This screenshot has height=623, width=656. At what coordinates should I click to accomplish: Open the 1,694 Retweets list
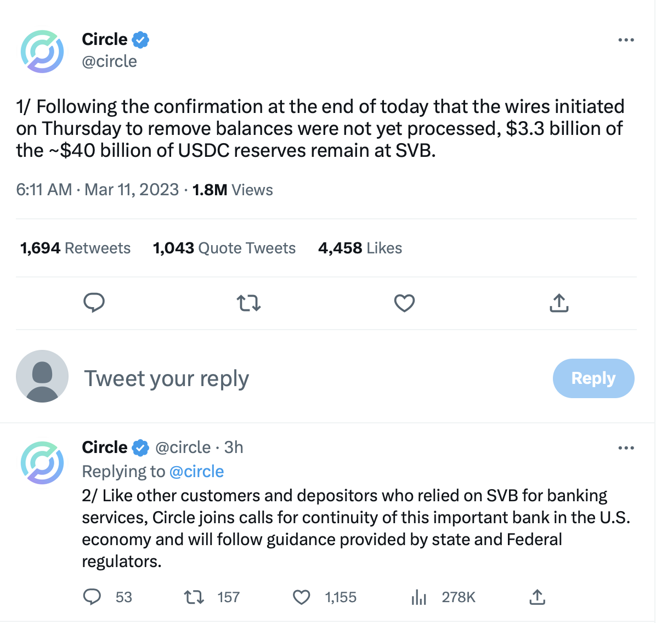[x=75, y=248]
